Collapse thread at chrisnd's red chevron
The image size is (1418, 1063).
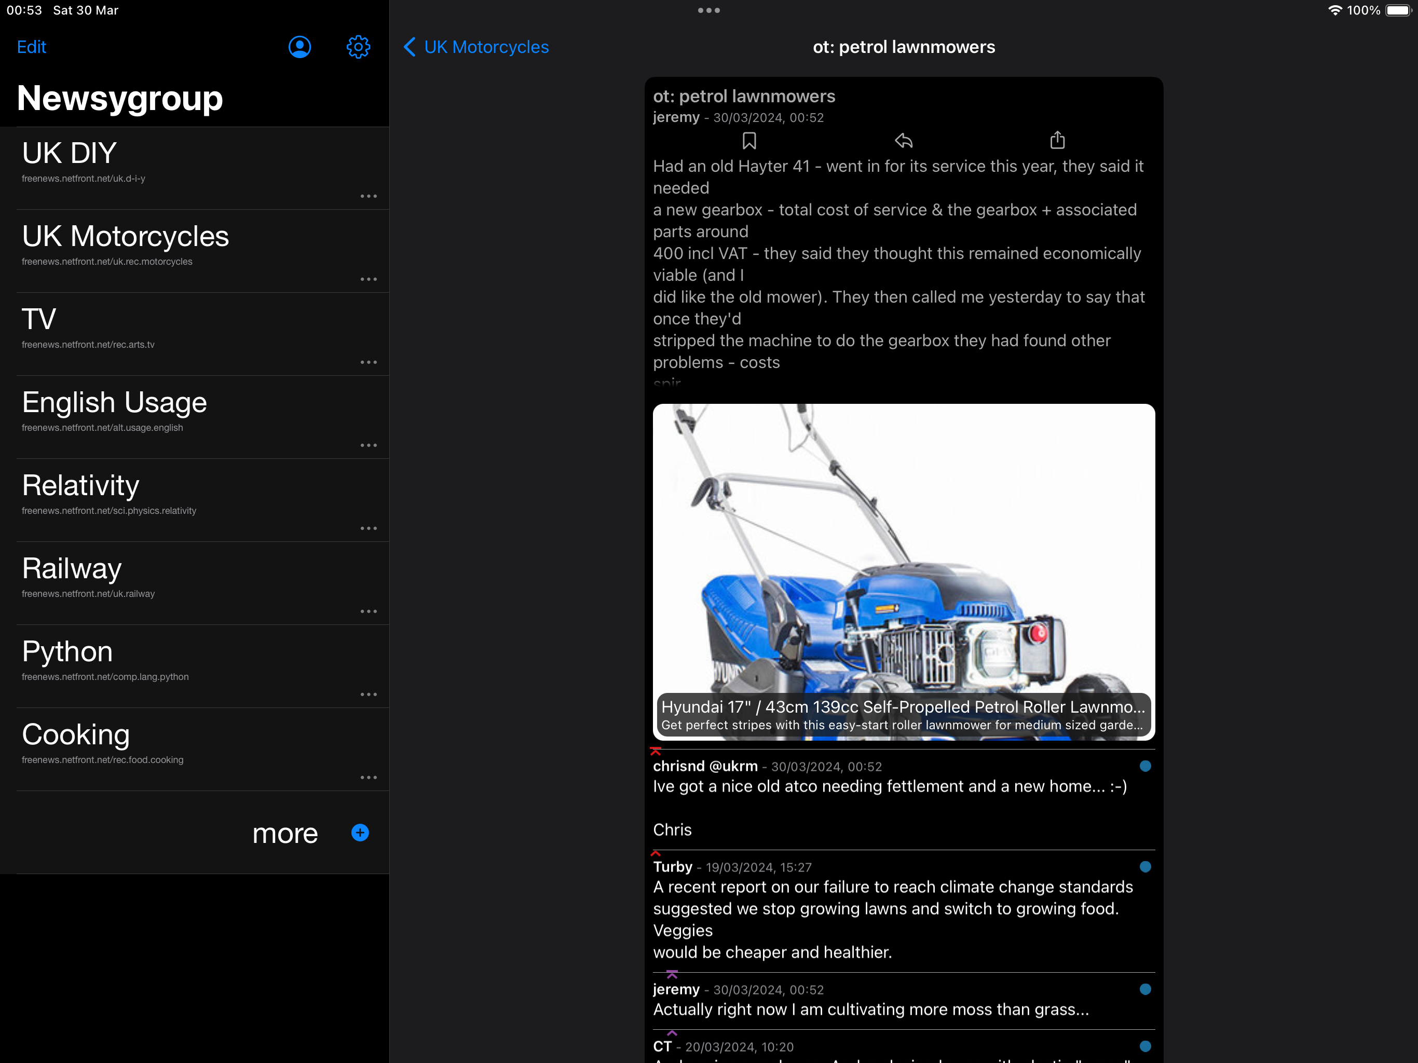655,752
